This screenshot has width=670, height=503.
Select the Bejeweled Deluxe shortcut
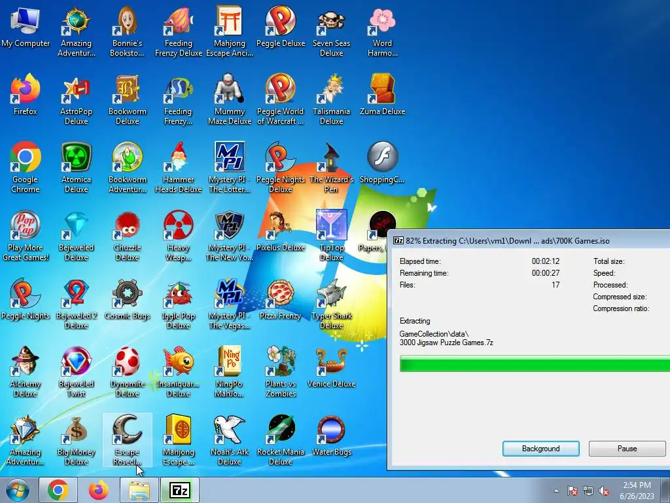[x=76, y=236]
